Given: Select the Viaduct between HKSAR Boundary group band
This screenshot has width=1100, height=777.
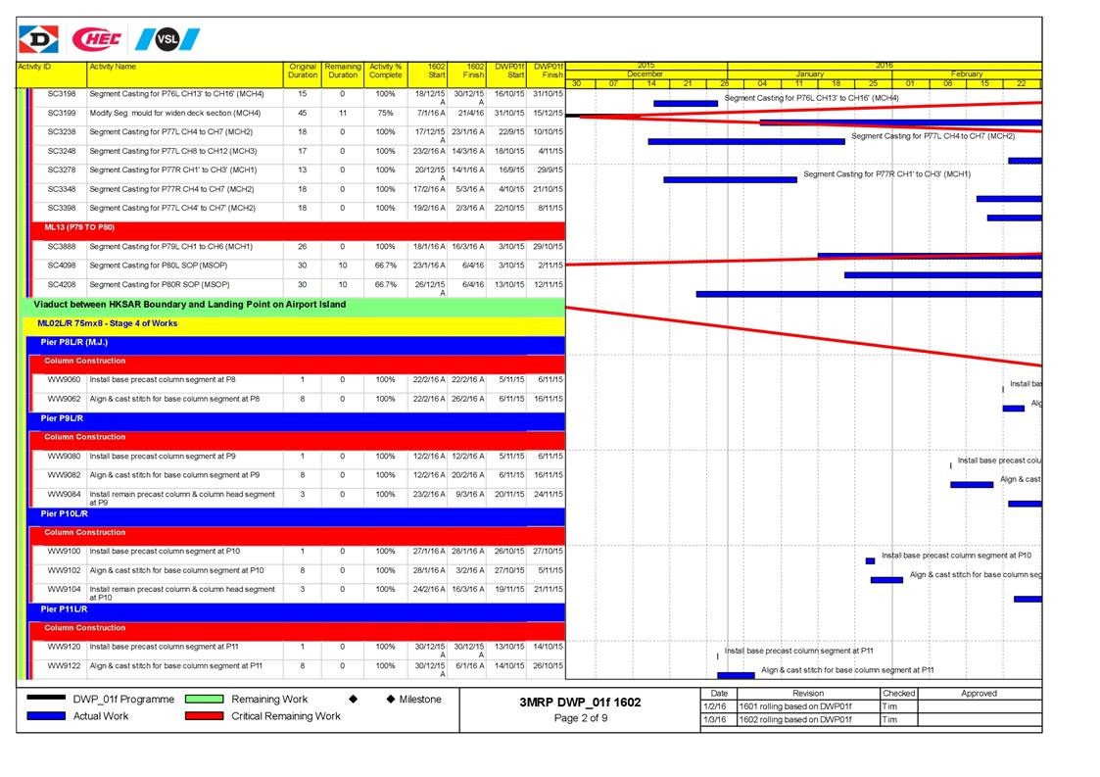Looking at the screenshot, I should [x=294, y=306].
